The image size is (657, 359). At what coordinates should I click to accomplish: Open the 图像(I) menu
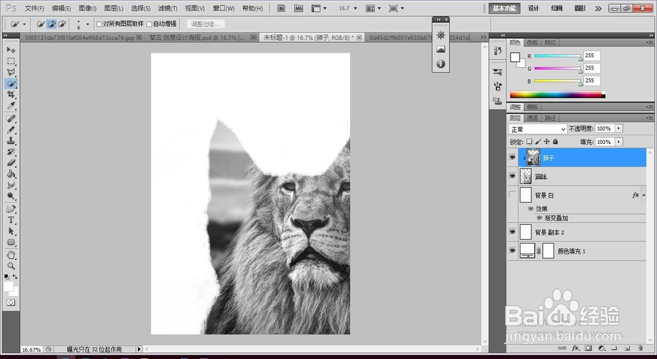click(87, 9)
